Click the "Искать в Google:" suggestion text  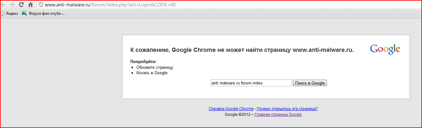coord(152,73)
